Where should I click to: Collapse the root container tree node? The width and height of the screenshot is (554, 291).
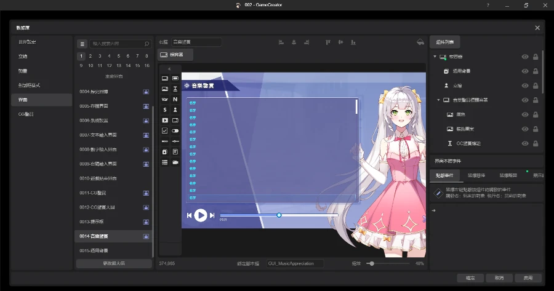[x=435, y=57]
